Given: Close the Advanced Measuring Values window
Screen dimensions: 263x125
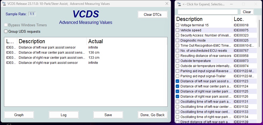Looking at the screenshot, I should (167, 3).
